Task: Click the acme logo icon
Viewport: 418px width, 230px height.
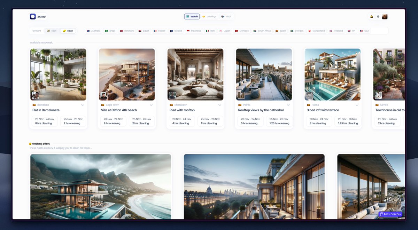Action: 33,16
